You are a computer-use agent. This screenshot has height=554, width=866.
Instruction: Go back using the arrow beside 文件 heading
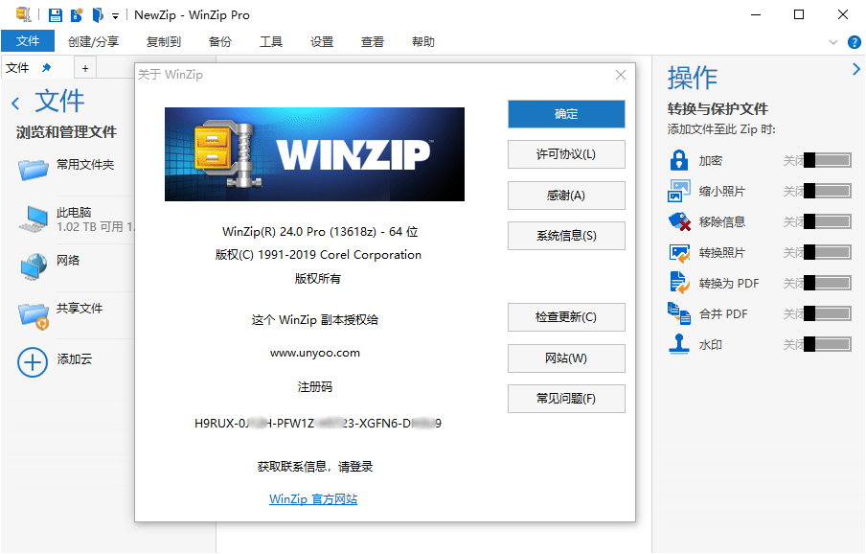coord(15,104)
